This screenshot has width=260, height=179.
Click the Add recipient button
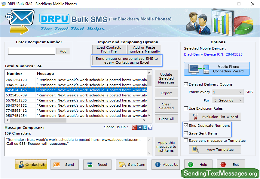point(63,51)
